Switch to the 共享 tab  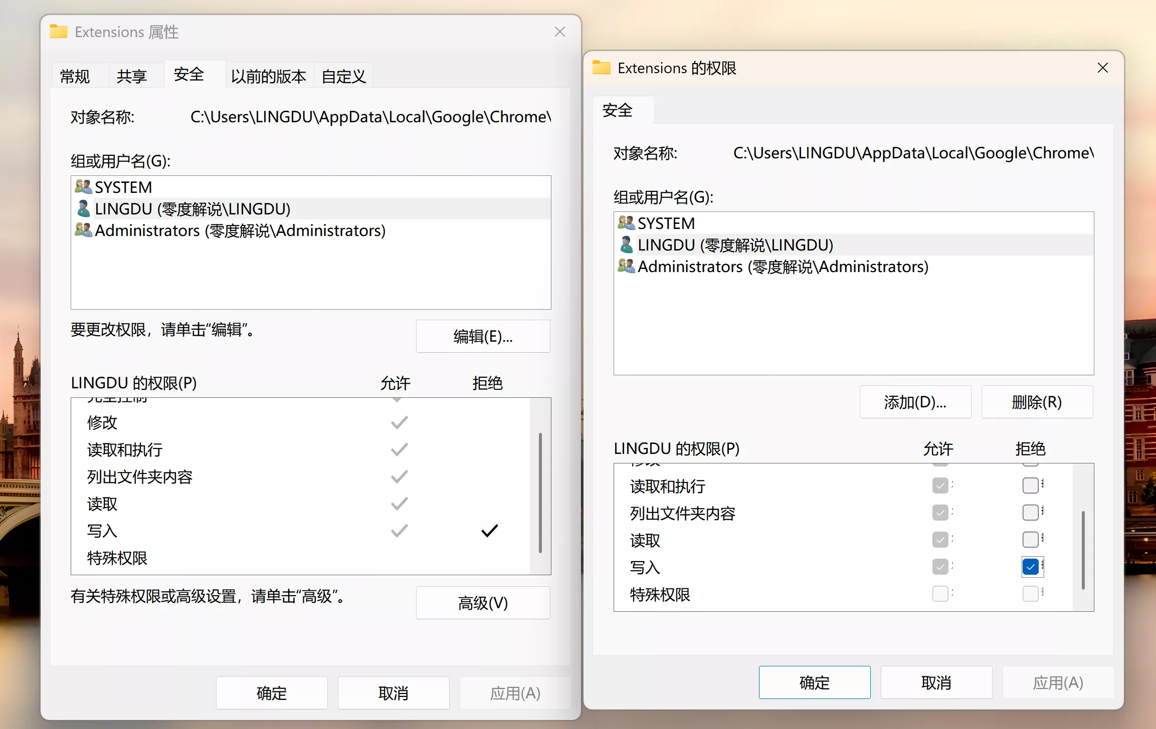coord(132,75)
